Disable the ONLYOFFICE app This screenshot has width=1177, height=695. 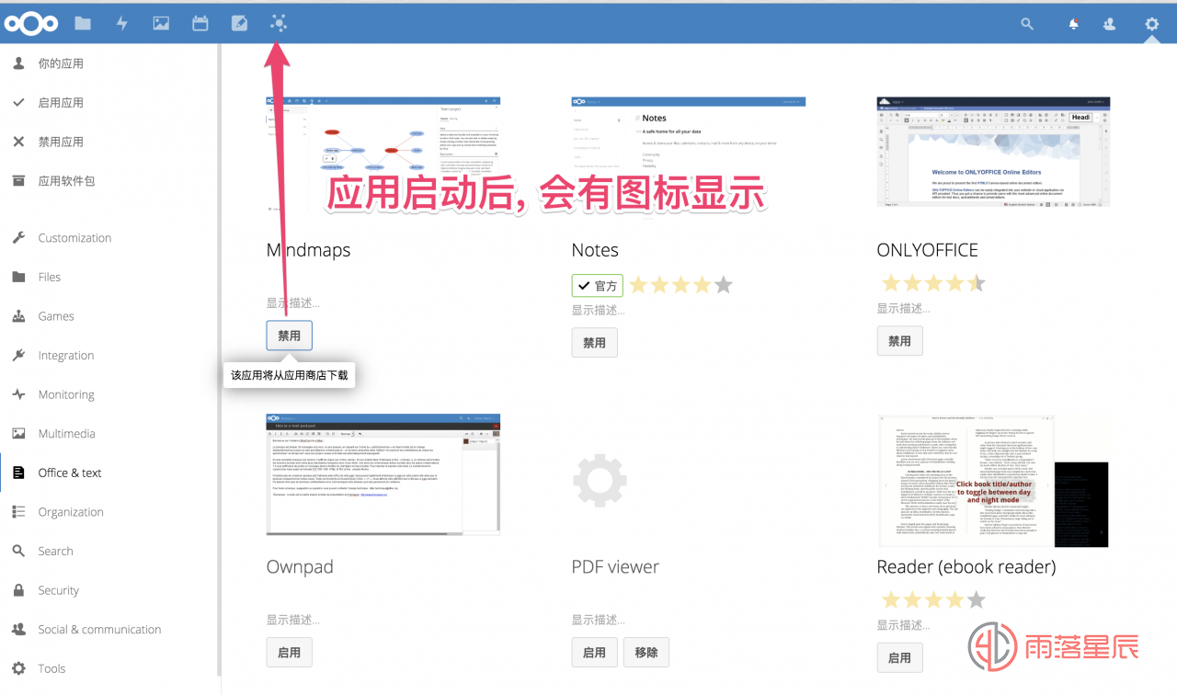point(899,341)
